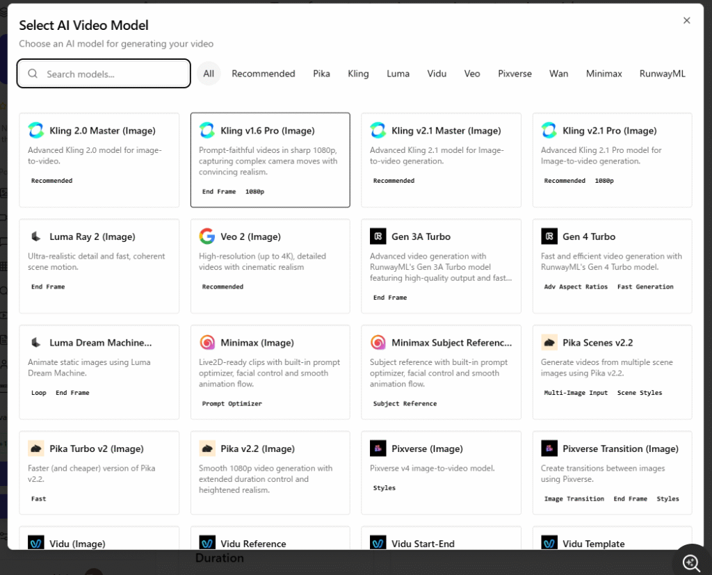
Task: Click Subject Reference tag
Action: coord(405,403)
